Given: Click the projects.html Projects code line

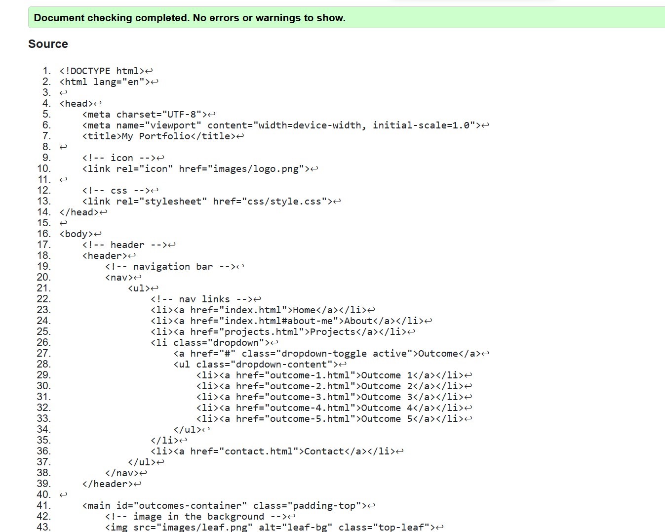Looking at the screenshot, I should [x=278, y=332].
